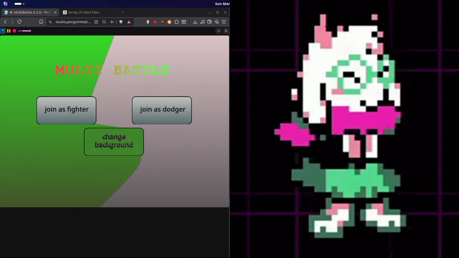Click the MULTI BATTLE title
Image resolution: width=459 pixels, height=258 pixels.
(113, 70)
